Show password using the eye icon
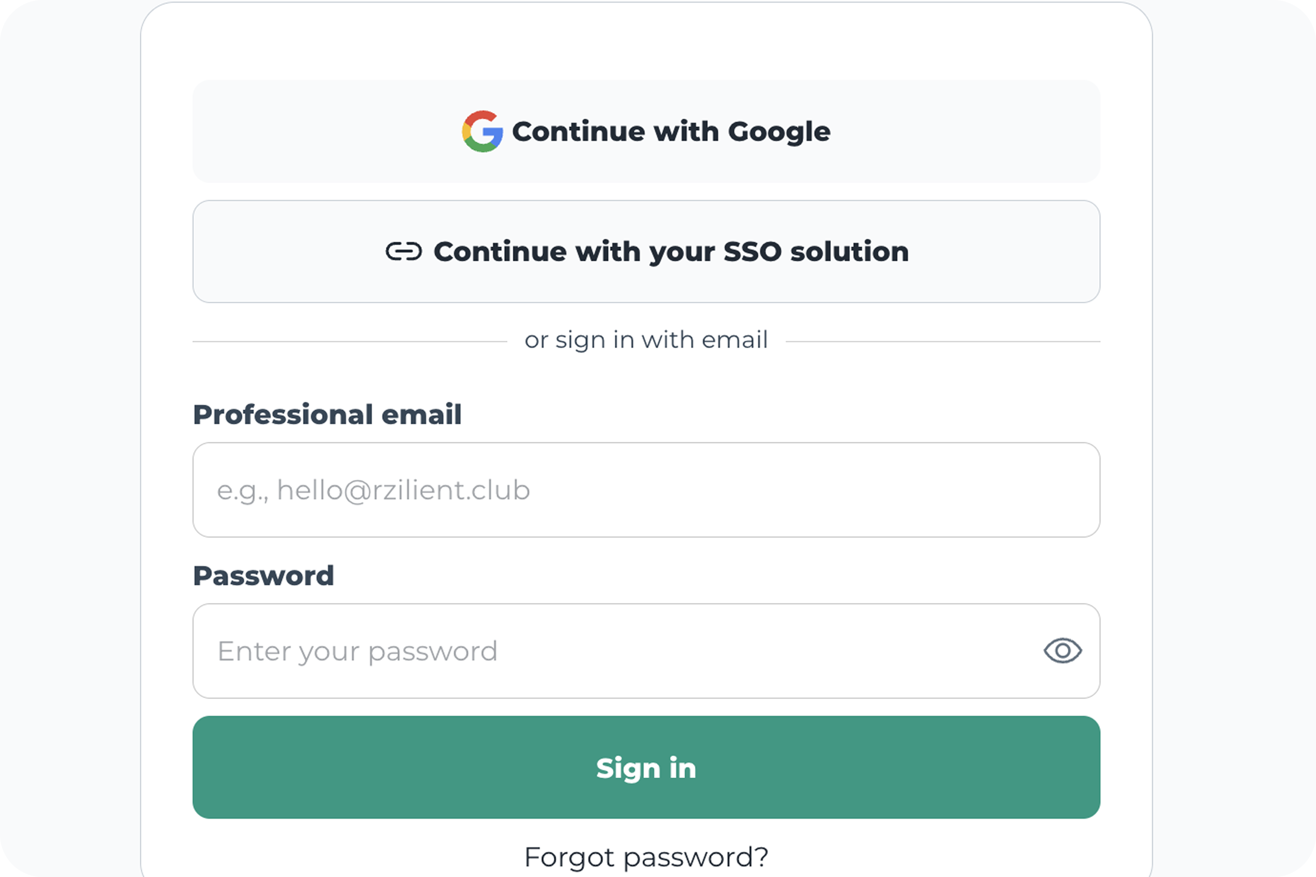1316x877 pixels. (x=1062, y=651)
